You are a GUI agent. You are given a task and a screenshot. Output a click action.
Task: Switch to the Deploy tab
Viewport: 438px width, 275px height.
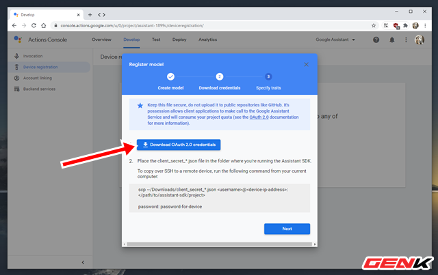pos(179,40)
